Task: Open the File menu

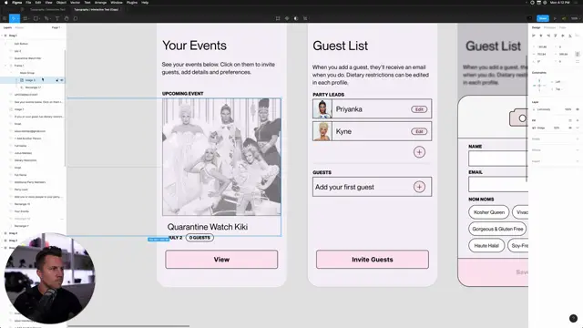Action: (x=28, y=3)
